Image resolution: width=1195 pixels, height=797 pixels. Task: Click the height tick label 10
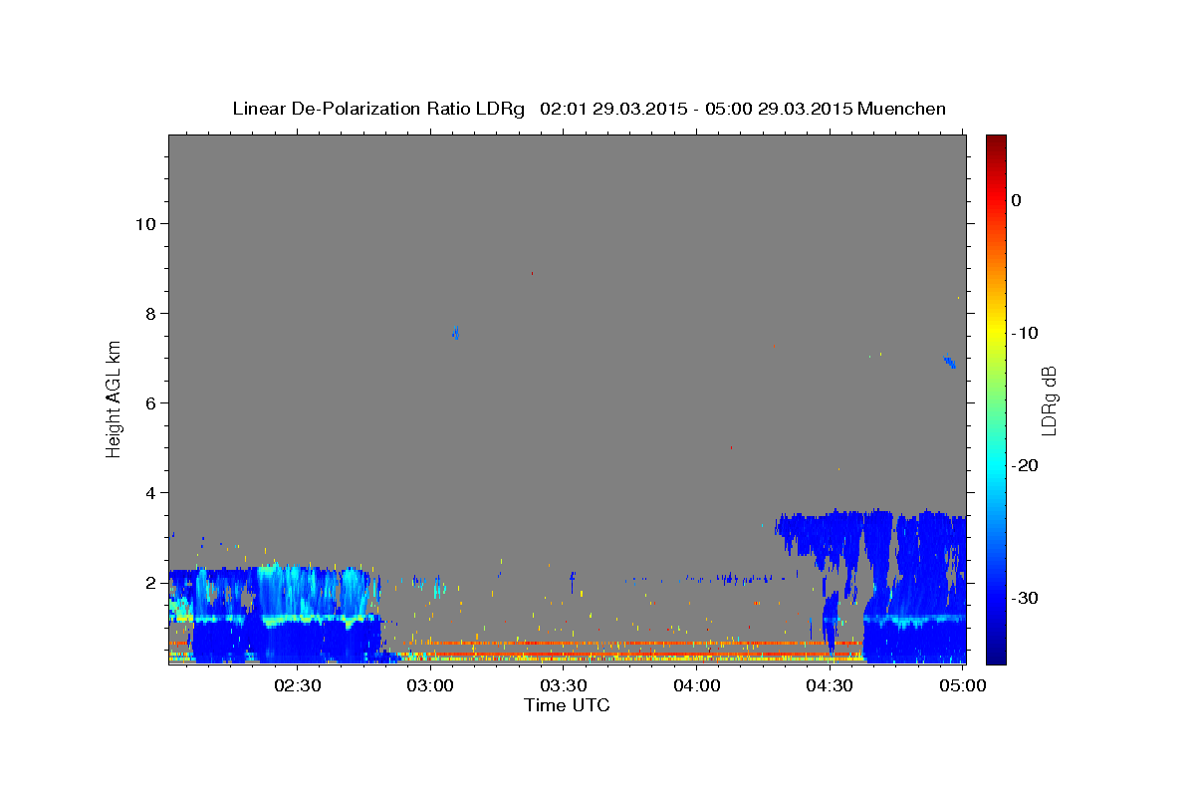[x=144, y=223]
